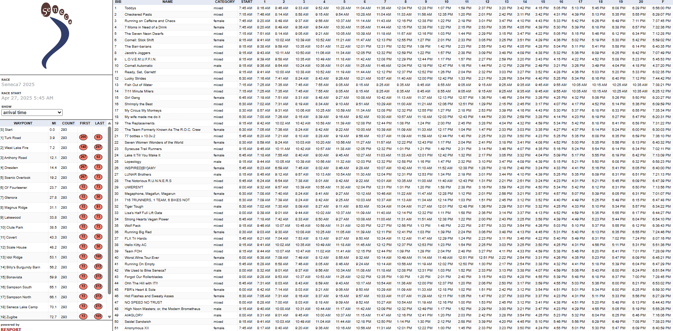Click team name 'Toddys'
The width and height of the screenshot is (673, 331).
click(130, 8)
